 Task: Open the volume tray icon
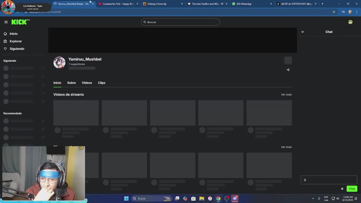coord(338,198)
